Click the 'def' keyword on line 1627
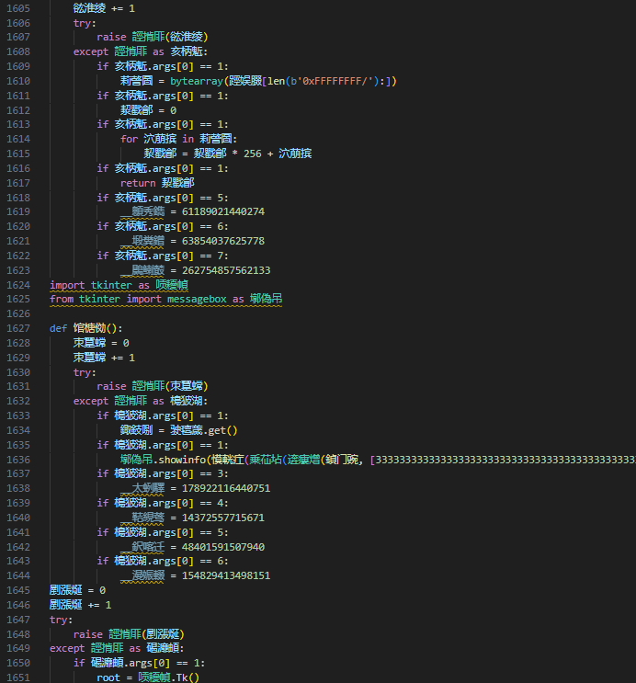The height and width of the screenshot is (683, 636). pos(59,328)
